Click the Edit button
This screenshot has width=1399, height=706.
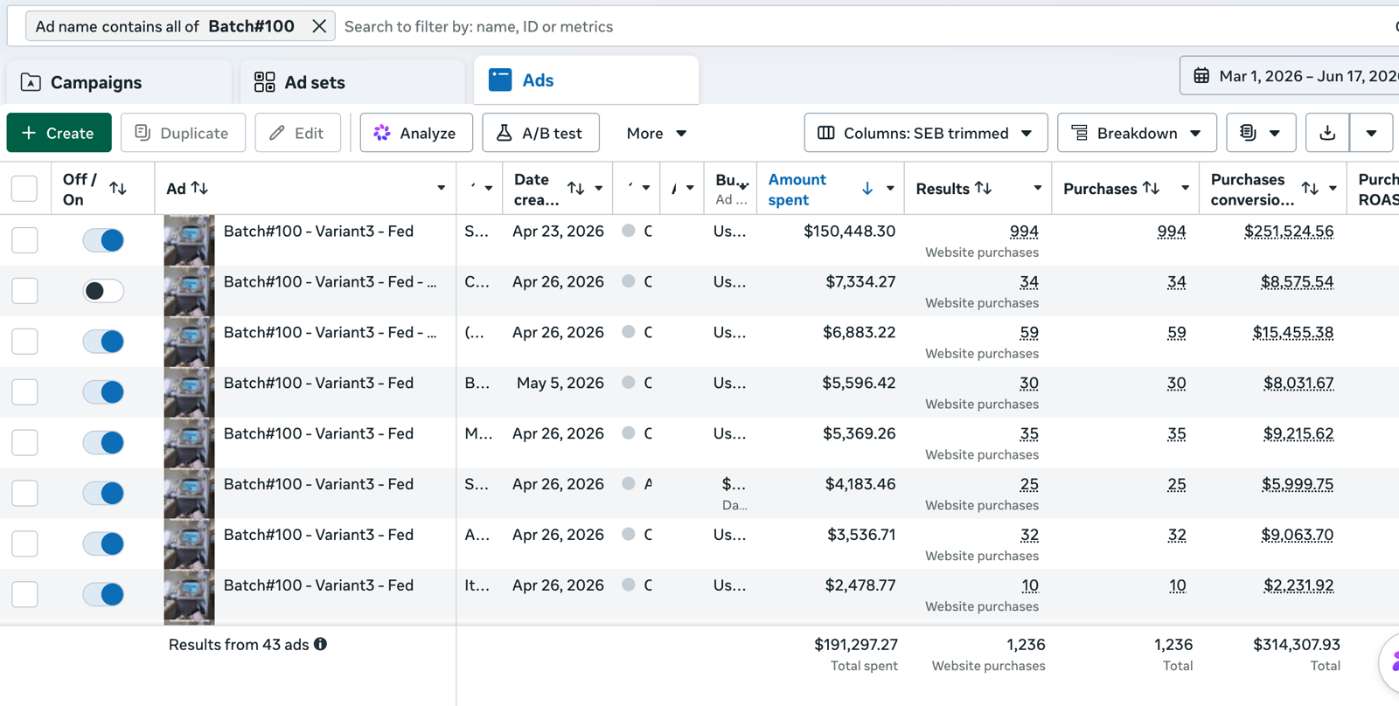(x=297, y=133)
